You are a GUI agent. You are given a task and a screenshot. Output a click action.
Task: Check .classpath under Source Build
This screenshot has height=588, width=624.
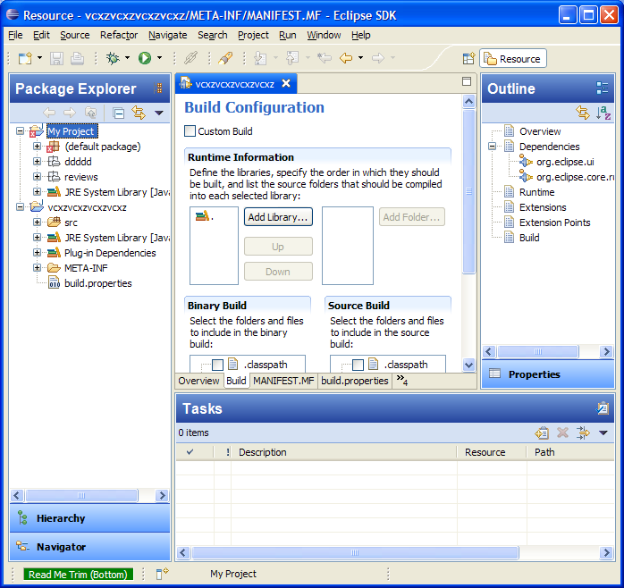pyautogui.click(x=358, y=365)
